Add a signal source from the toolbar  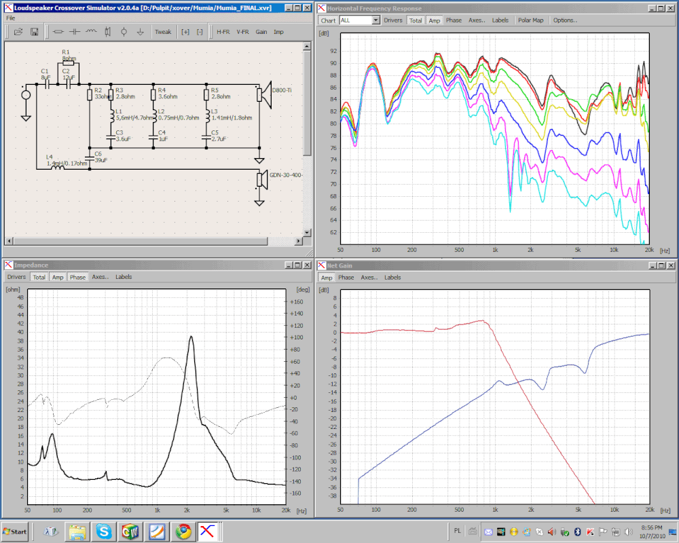coord(124,32)
